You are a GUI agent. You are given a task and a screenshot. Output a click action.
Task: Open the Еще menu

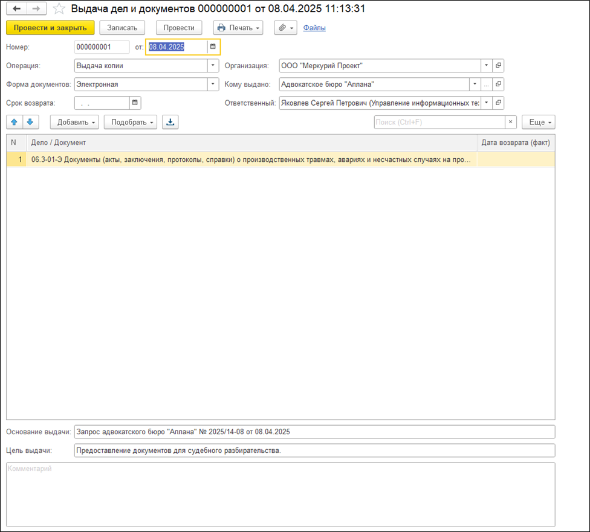click(x=538, y=122)
